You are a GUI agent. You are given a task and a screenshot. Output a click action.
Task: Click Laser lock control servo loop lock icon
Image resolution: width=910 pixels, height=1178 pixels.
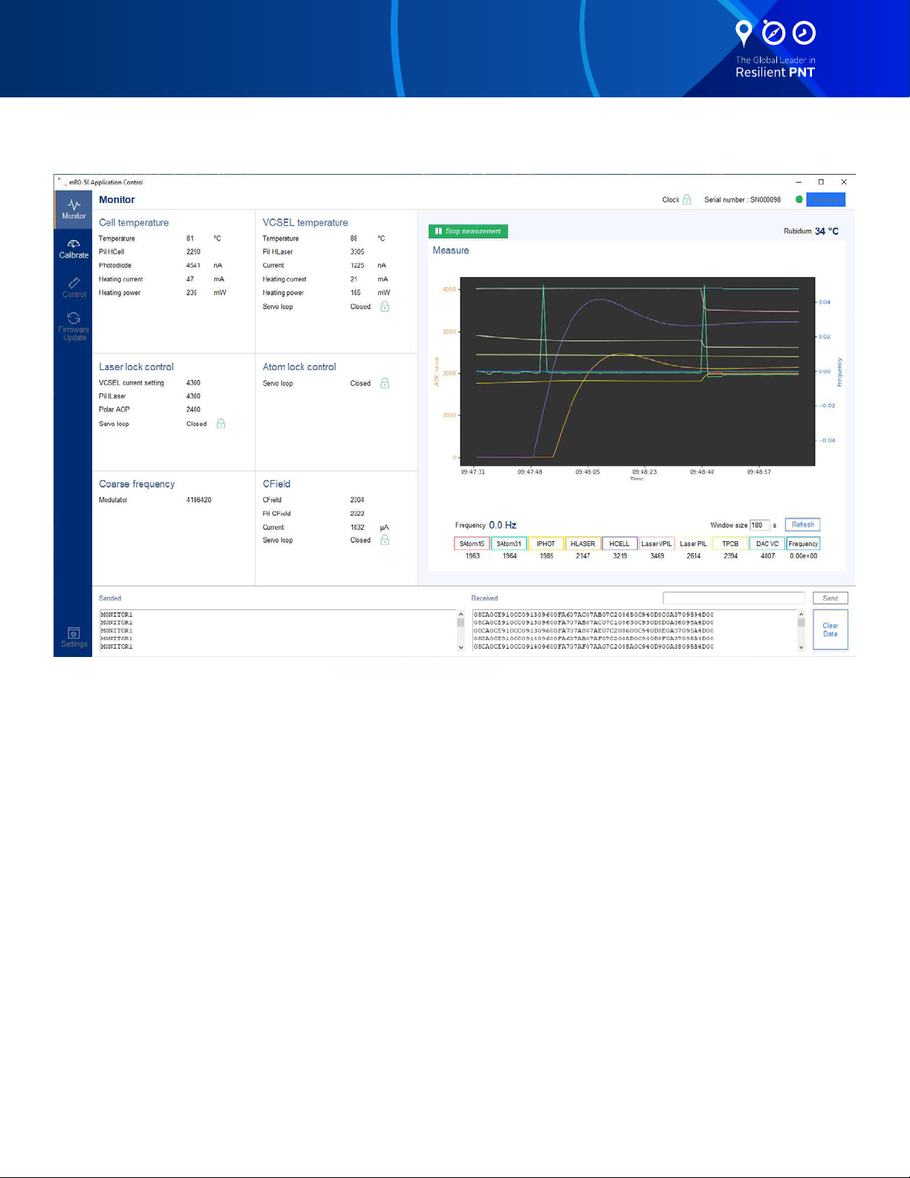pos(221,424)
